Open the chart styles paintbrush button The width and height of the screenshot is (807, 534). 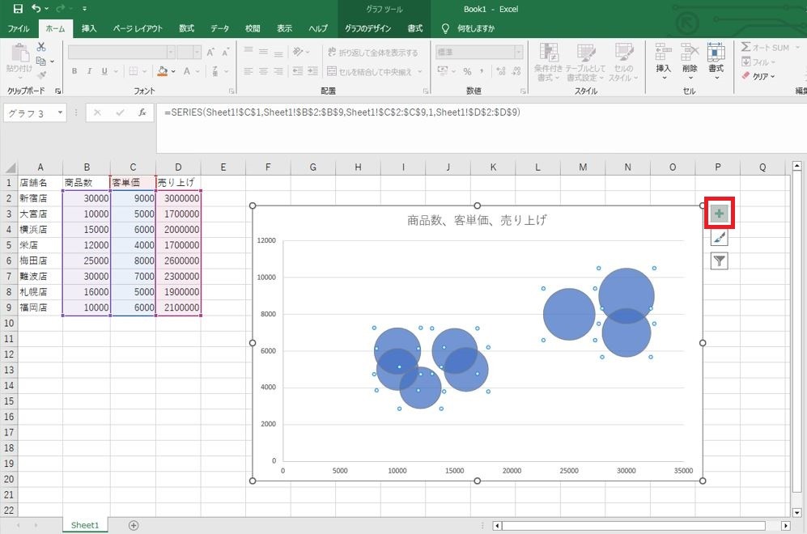click(719, 237)
